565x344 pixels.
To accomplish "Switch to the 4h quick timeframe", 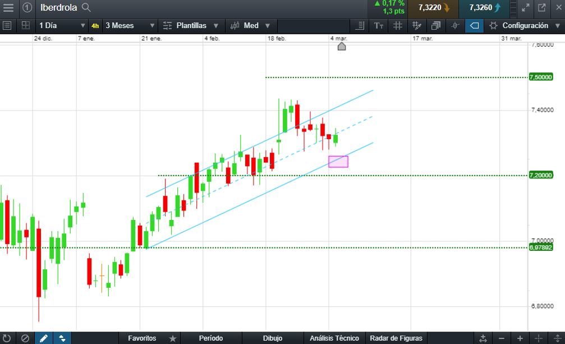I will pyautogui.click(x=95, y=26).
